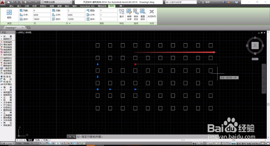The height and width of the screenshot is (146, 270).
Task: Click the Undo arrow in quick access
Action: (x=30, y=2)
